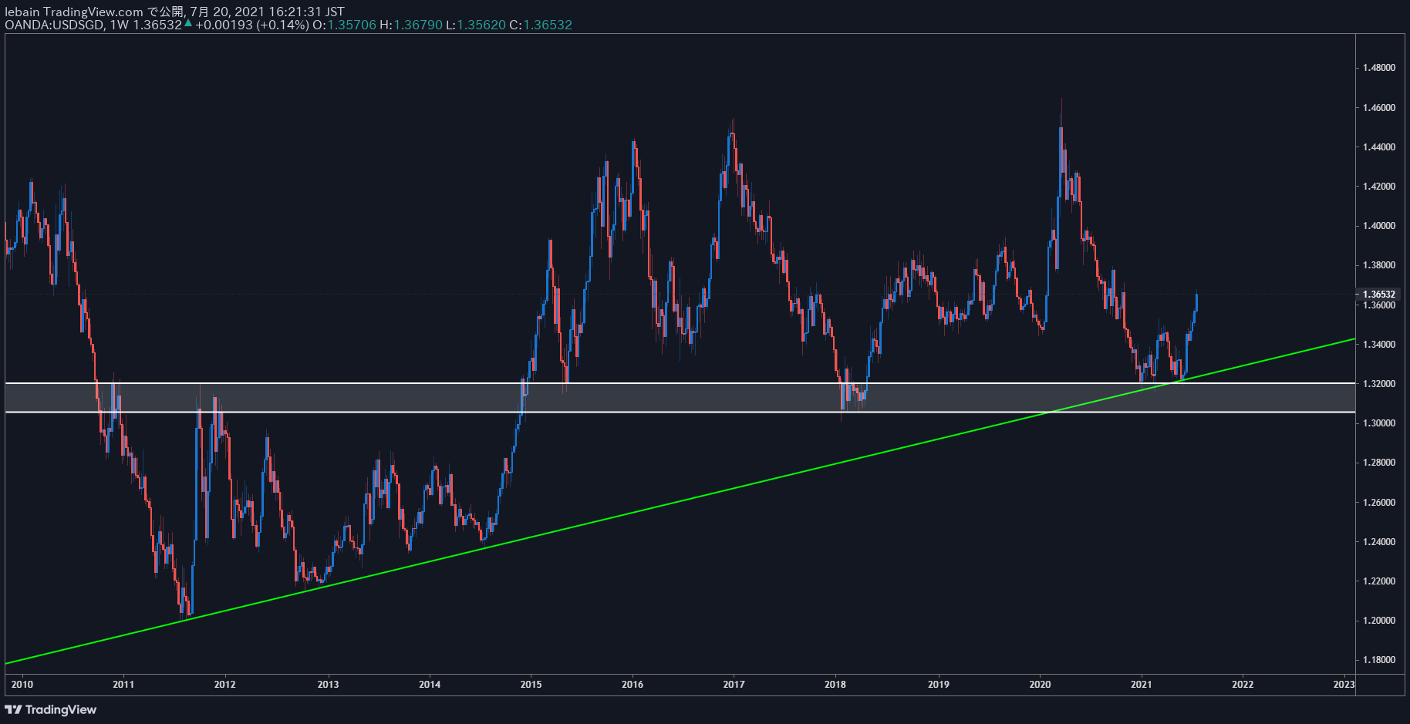1410x724 pixels.
Task: Click the 2014 year label on time axis
Action: (430, 684)
